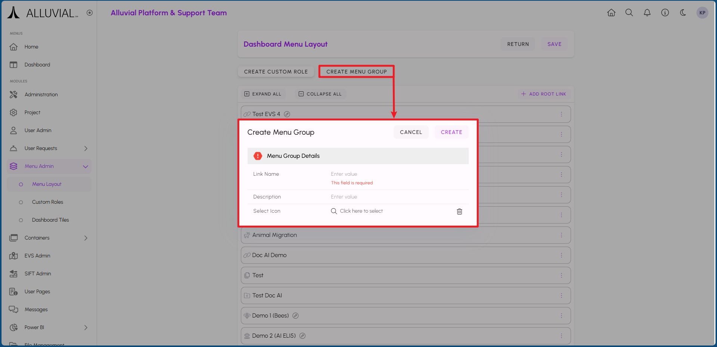The image size is (717, 347).
Task: Delete selected icon using trash icon
Action: point(459,212)
